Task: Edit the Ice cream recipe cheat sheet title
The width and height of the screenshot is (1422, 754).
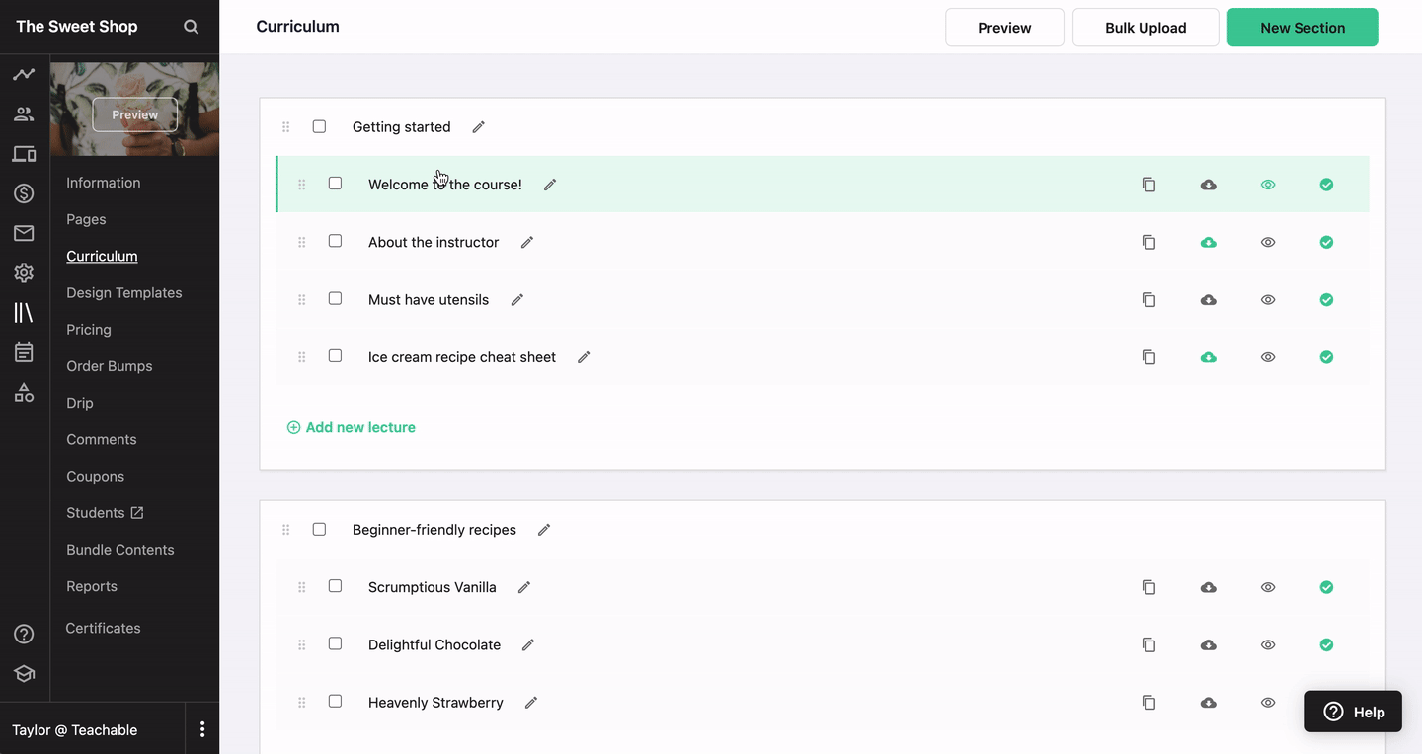Action: pyautogui.click(x=584, y=357)
